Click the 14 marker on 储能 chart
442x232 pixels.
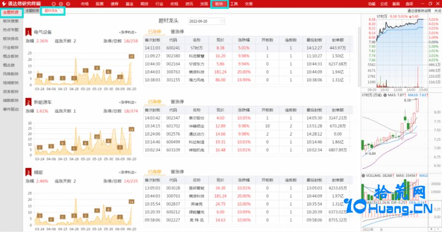[x=131, y=202]
